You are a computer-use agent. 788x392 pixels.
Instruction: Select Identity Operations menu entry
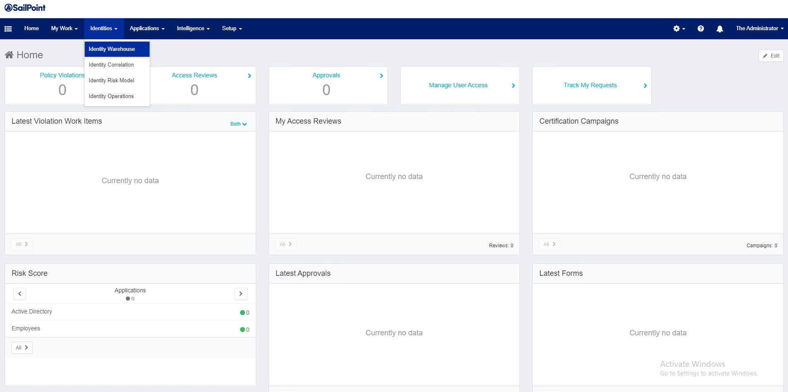tap(117, 96)
